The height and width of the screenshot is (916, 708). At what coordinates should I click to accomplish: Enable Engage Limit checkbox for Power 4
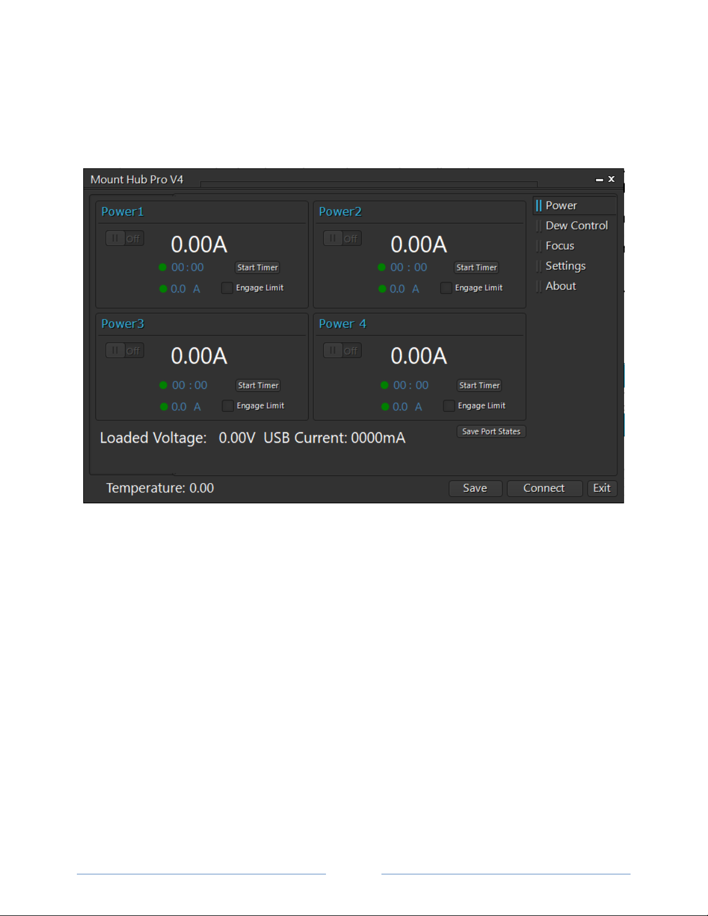[x=449, y=406]
